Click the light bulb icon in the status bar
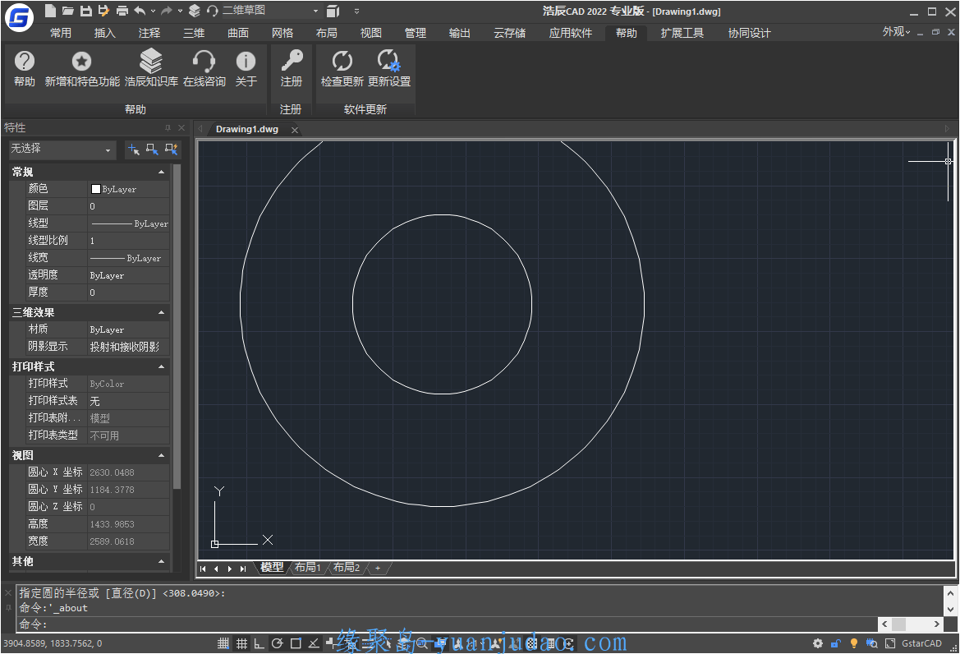Viewport: 960px width, 654px height. click(854, 643)
